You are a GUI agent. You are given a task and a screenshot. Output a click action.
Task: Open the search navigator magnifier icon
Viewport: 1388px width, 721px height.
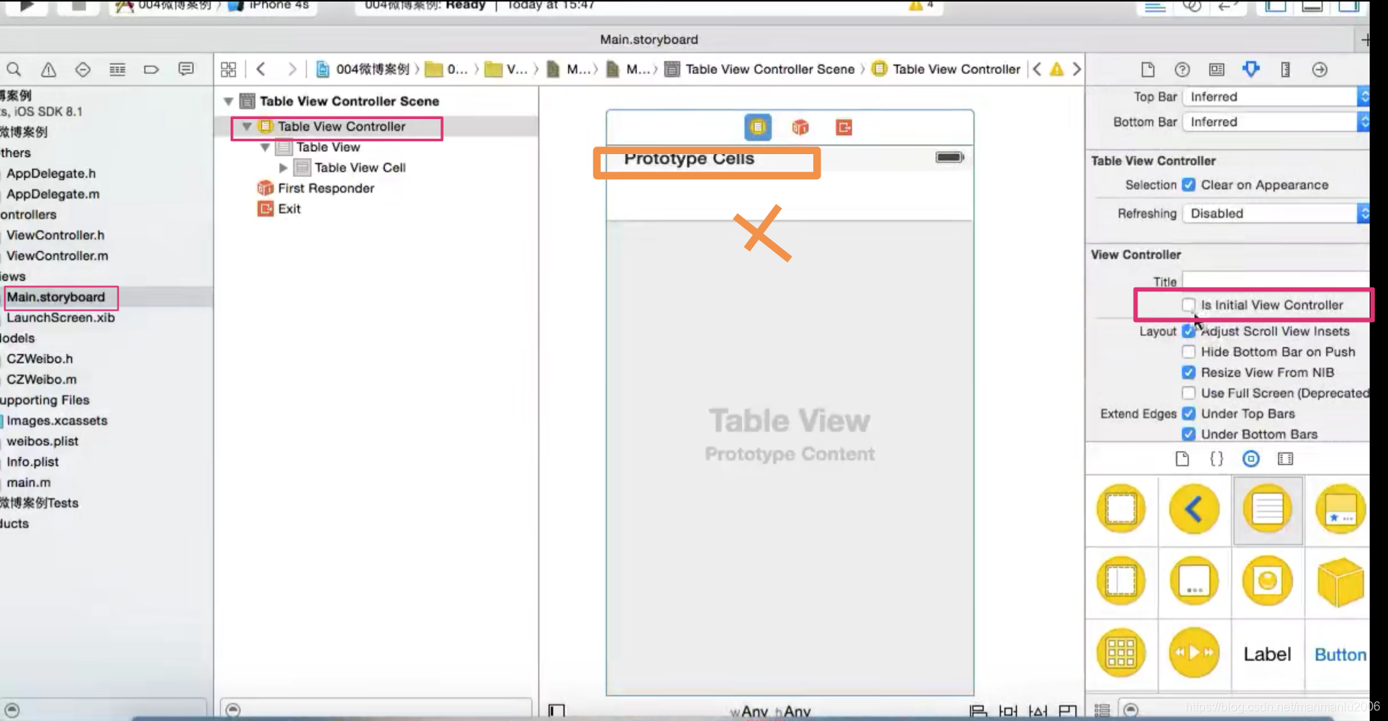pyautogui.click(x=14, y=69)
